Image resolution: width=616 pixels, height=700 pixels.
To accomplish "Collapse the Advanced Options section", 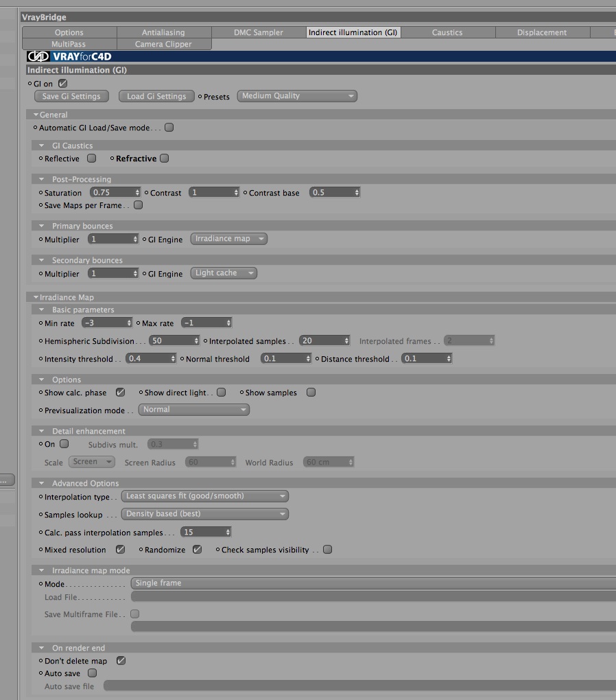I will 42,483.
